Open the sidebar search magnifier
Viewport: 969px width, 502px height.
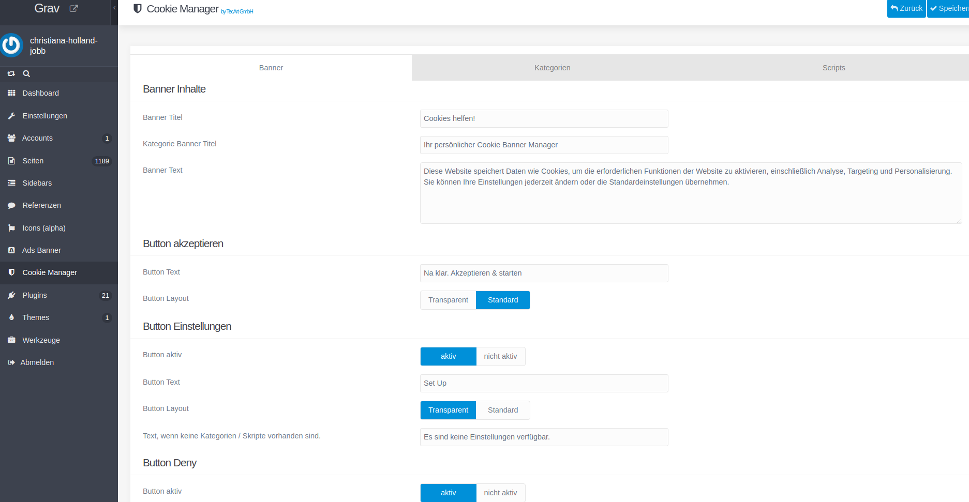[x=26, y=74]
